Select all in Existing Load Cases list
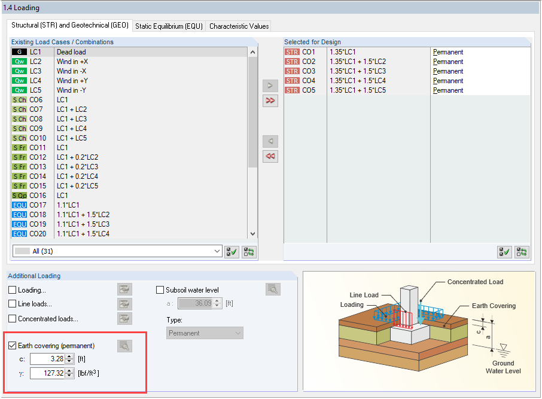542x399 pixels. [232, 252]
